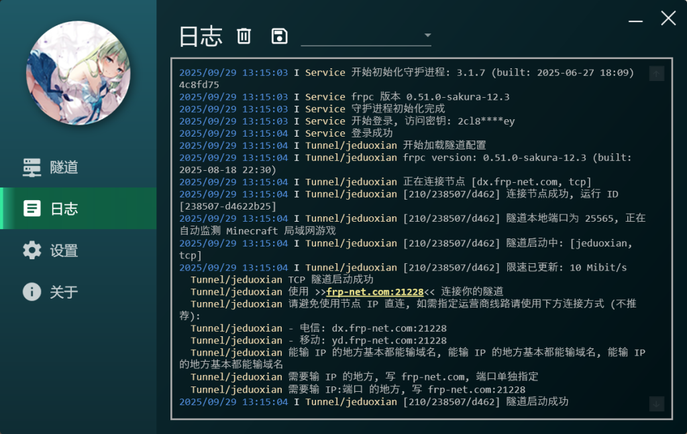Close the launcher window
Viewport: 687px width, 434px height.
[x=668, y=19]
